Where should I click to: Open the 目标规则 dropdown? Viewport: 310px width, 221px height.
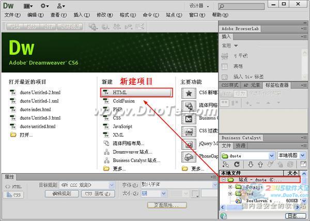coord(112,185)
